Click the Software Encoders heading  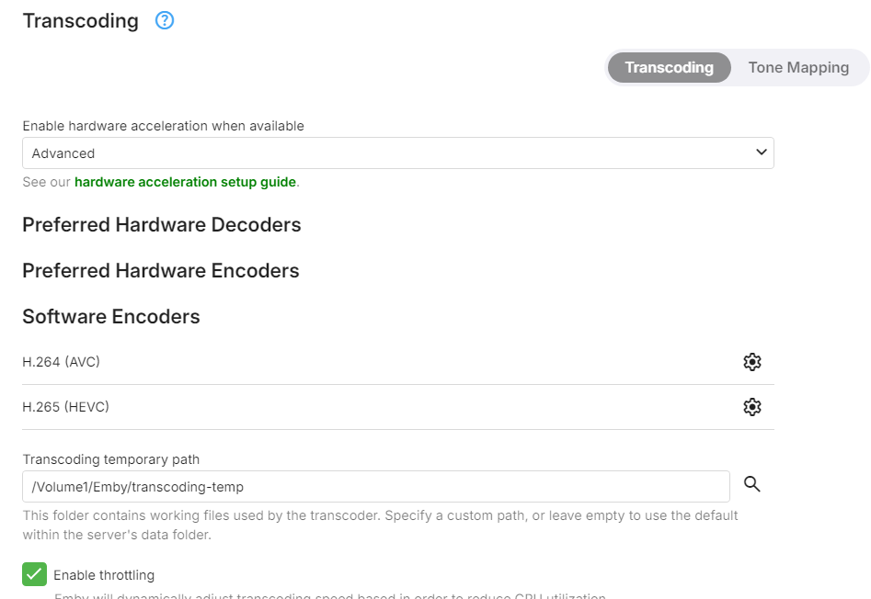(x=110, y=317)
